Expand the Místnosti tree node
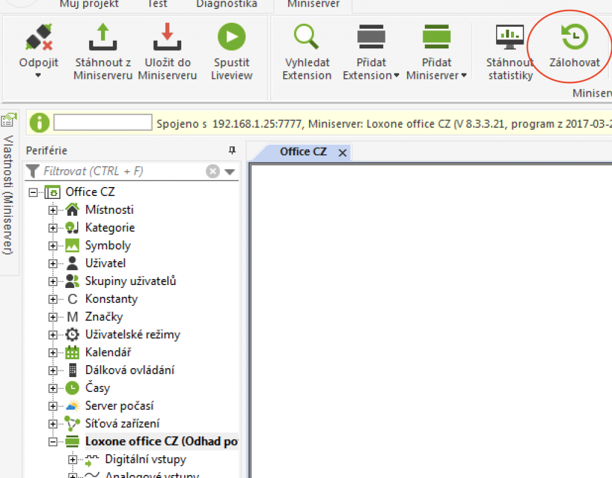The width and height of the screenshot is (612, 478). pos(53,210)
